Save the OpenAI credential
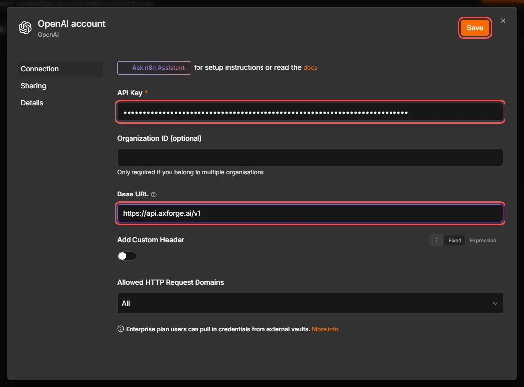524x387 pixels. click(x=475, y=28)
